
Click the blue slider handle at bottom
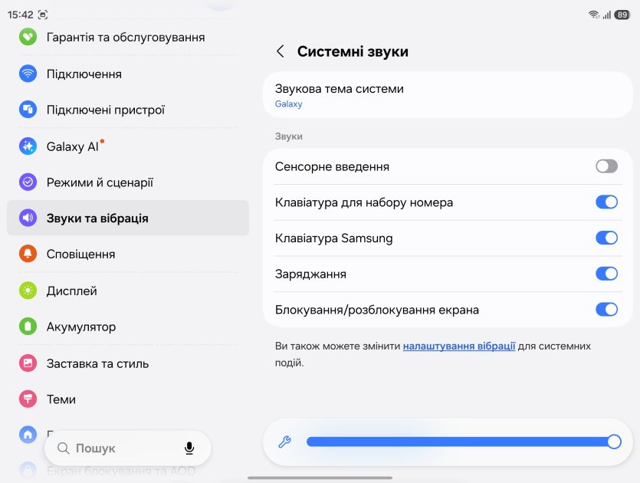pos(614,442)
